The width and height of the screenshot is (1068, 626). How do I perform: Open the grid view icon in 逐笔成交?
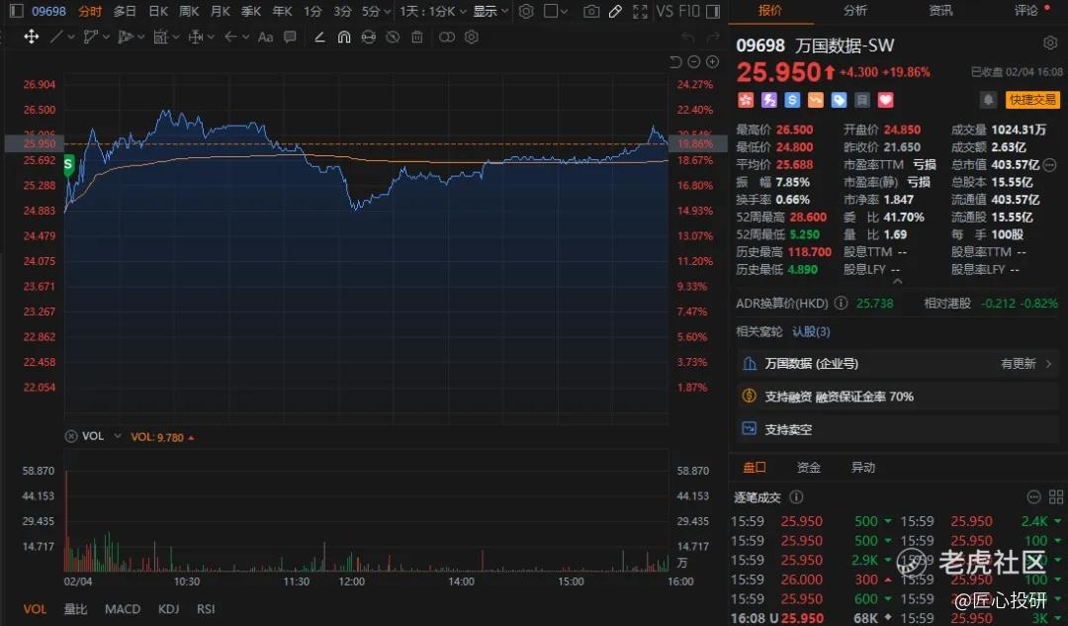click(1056, 497)
